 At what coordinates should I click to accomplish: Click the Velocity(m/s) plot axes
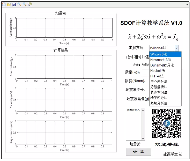tap(64, 100)
